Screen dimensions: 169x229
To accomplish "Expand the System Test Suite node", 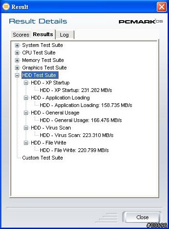I will [x=17, y=45].
